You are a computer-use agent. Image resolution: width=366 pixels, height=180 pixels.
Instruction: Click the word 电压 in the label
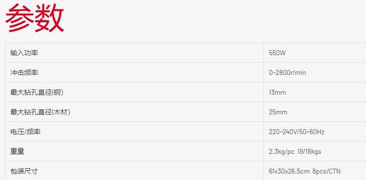tap(17, 132)
